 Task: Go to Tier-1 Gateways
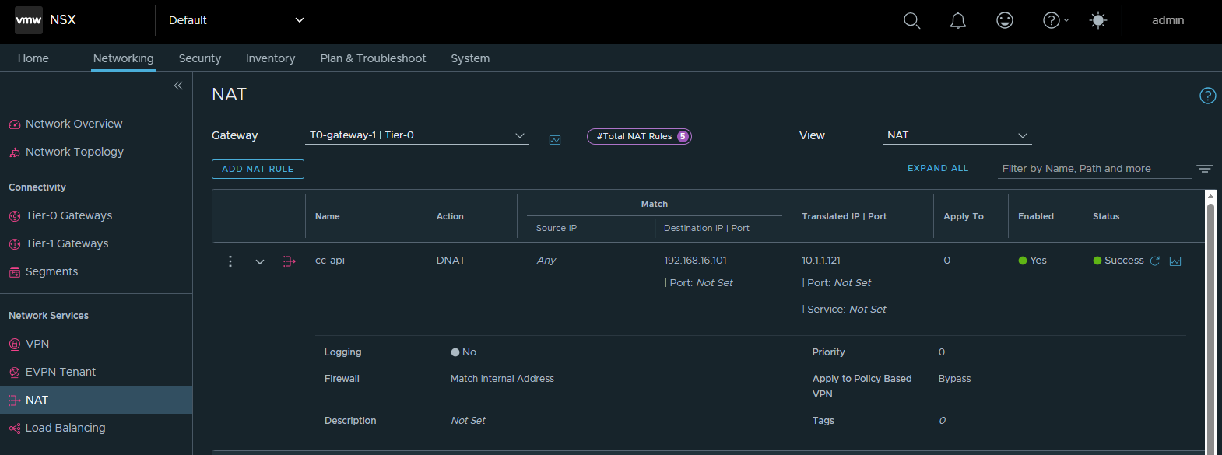point(67,243)
